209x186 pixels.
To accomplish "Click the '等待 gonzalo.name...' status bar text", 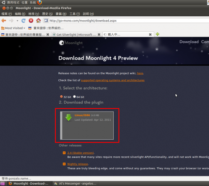I will coord(16,178).
